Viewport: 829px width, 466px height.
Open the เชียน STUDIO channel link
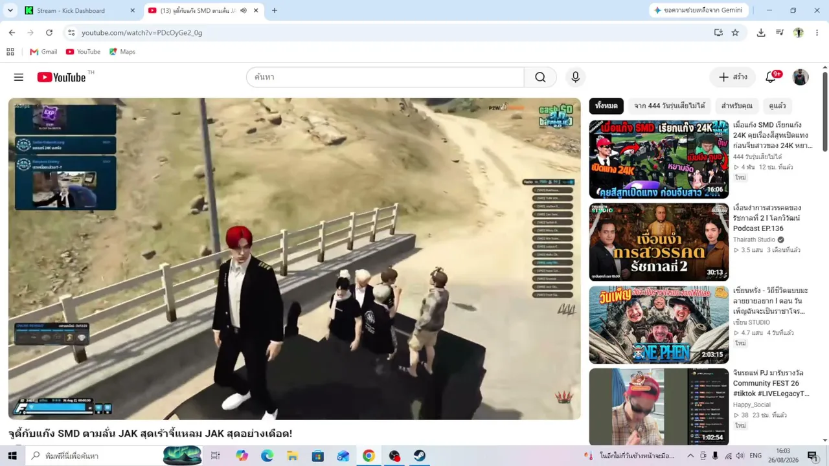tap(751, 322)
